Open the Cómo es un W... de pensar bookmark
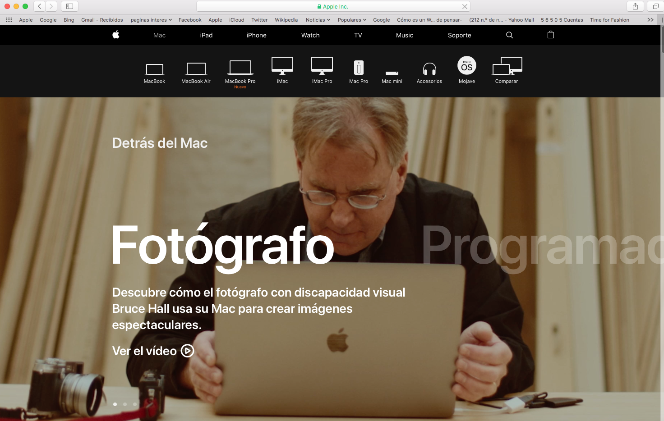This screenshot has height=421, width=664. 429,20
